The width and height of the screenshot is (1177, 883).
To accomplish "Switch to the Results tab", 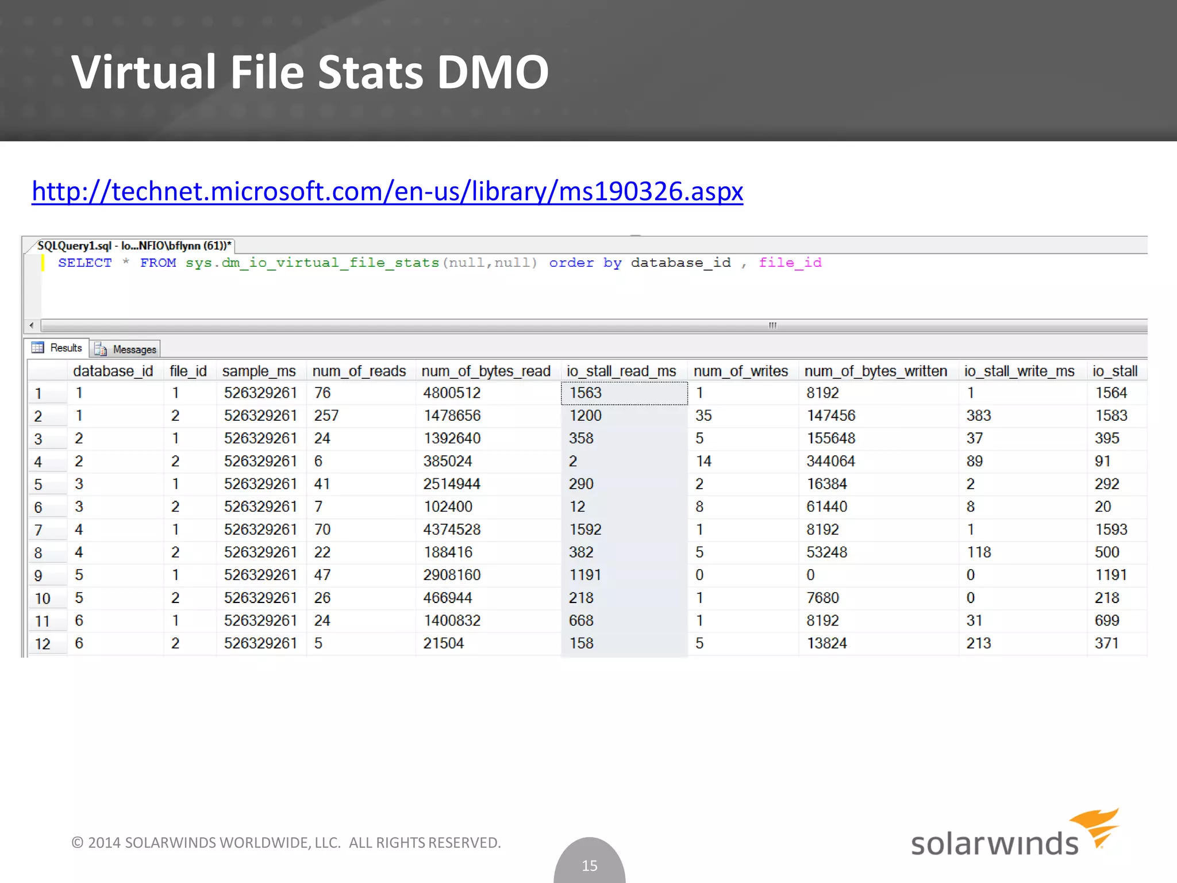I will [57, 348].
